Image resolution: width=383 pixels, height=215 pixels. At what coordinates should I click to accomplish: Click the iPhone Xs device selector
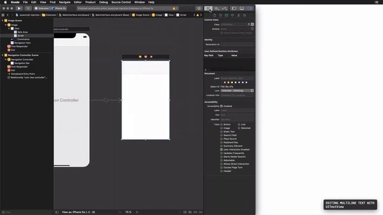[59, 8]
